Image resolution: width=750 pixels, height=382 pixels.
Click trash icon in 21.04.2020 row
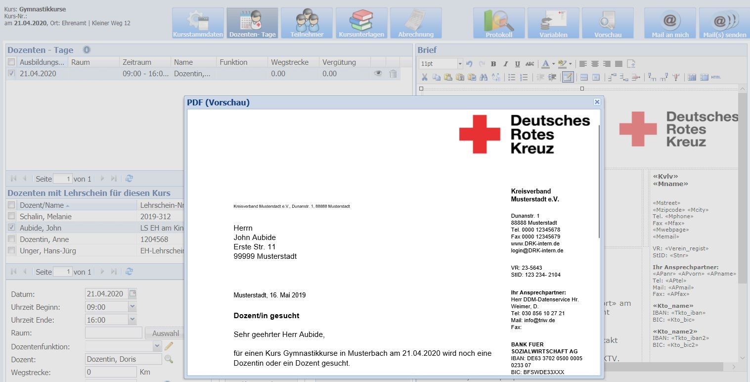[393, 73]
